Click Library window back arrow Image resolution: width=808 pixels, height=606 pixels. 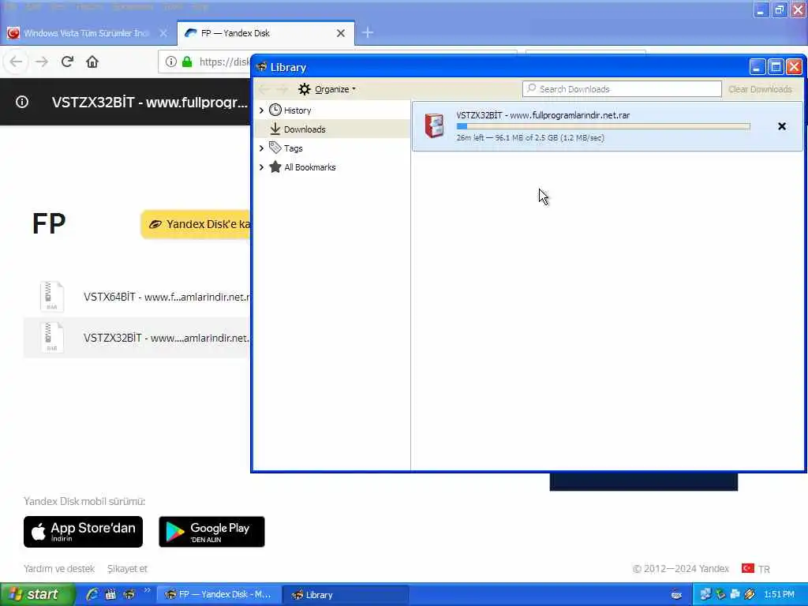click(x=264, y=89)
